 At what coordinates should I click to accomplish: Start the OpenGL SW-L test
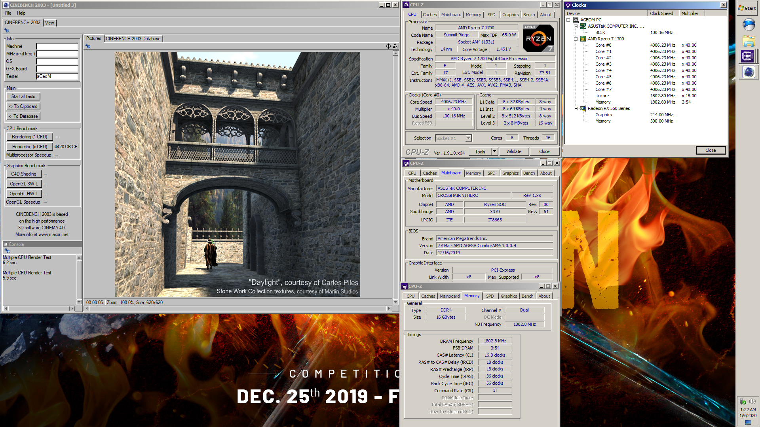pos(24,184)
